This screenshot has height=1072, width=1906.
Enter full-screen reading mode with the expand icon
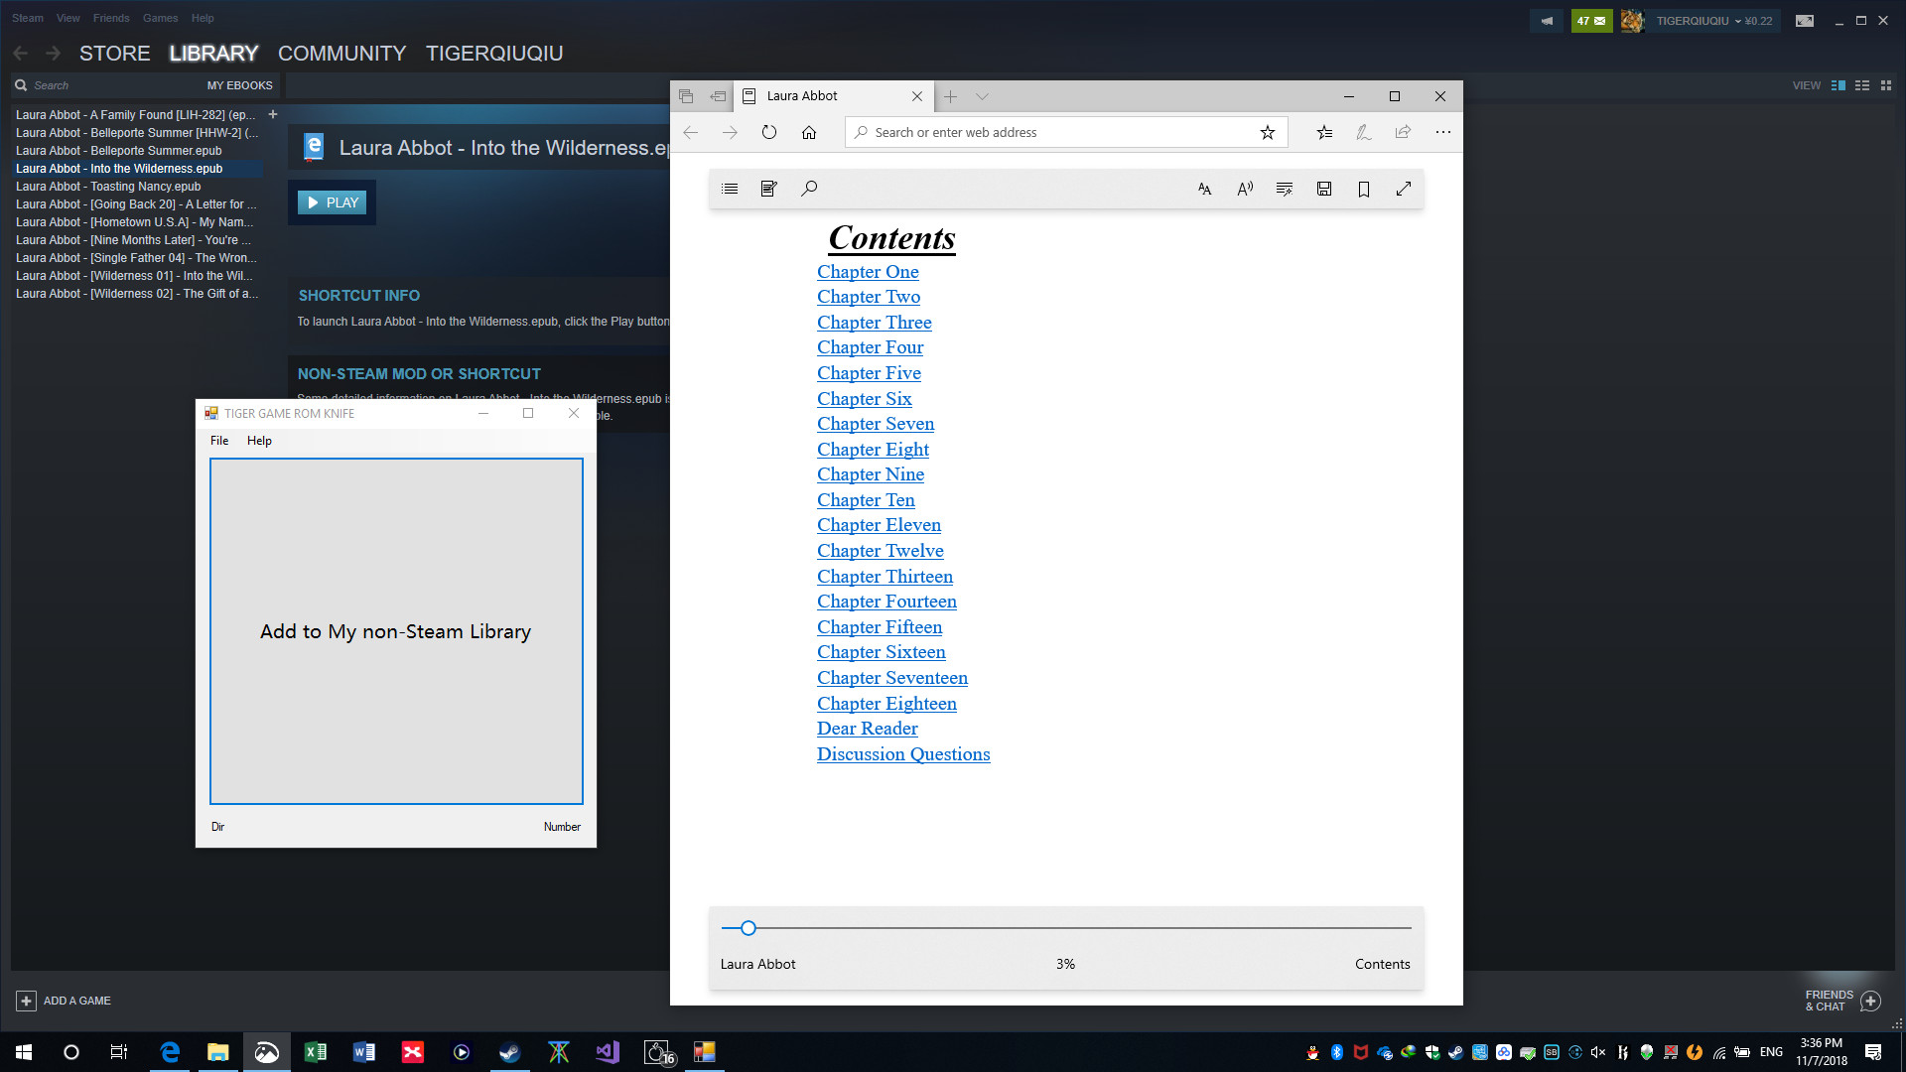click(1404, 189)
